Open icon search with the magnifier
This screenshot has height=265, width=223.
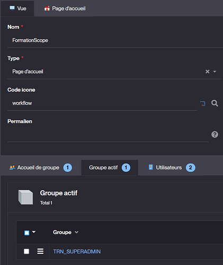tap(215, 103)
